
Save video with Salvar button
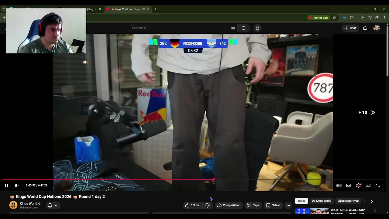coord(273,205)
